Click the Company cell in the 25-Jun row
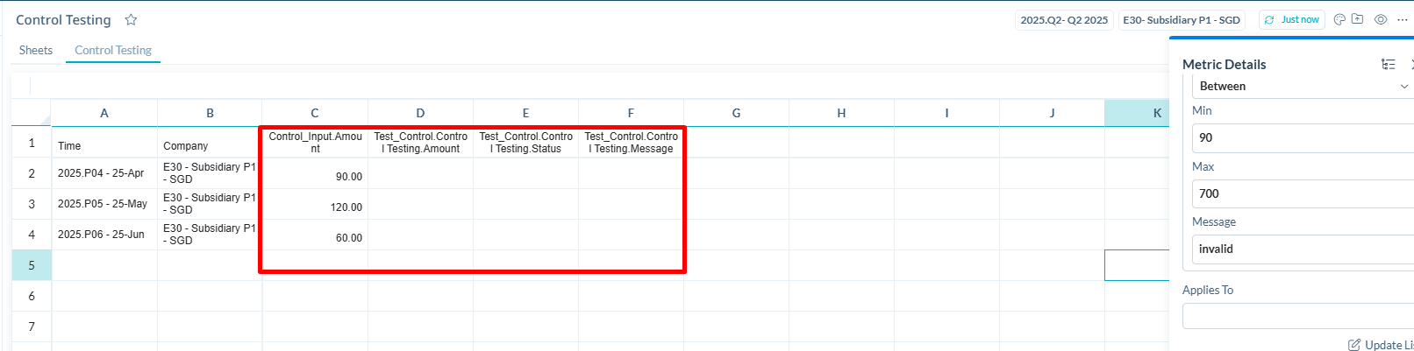The image size is (1414, 351). tap(210, 235)
